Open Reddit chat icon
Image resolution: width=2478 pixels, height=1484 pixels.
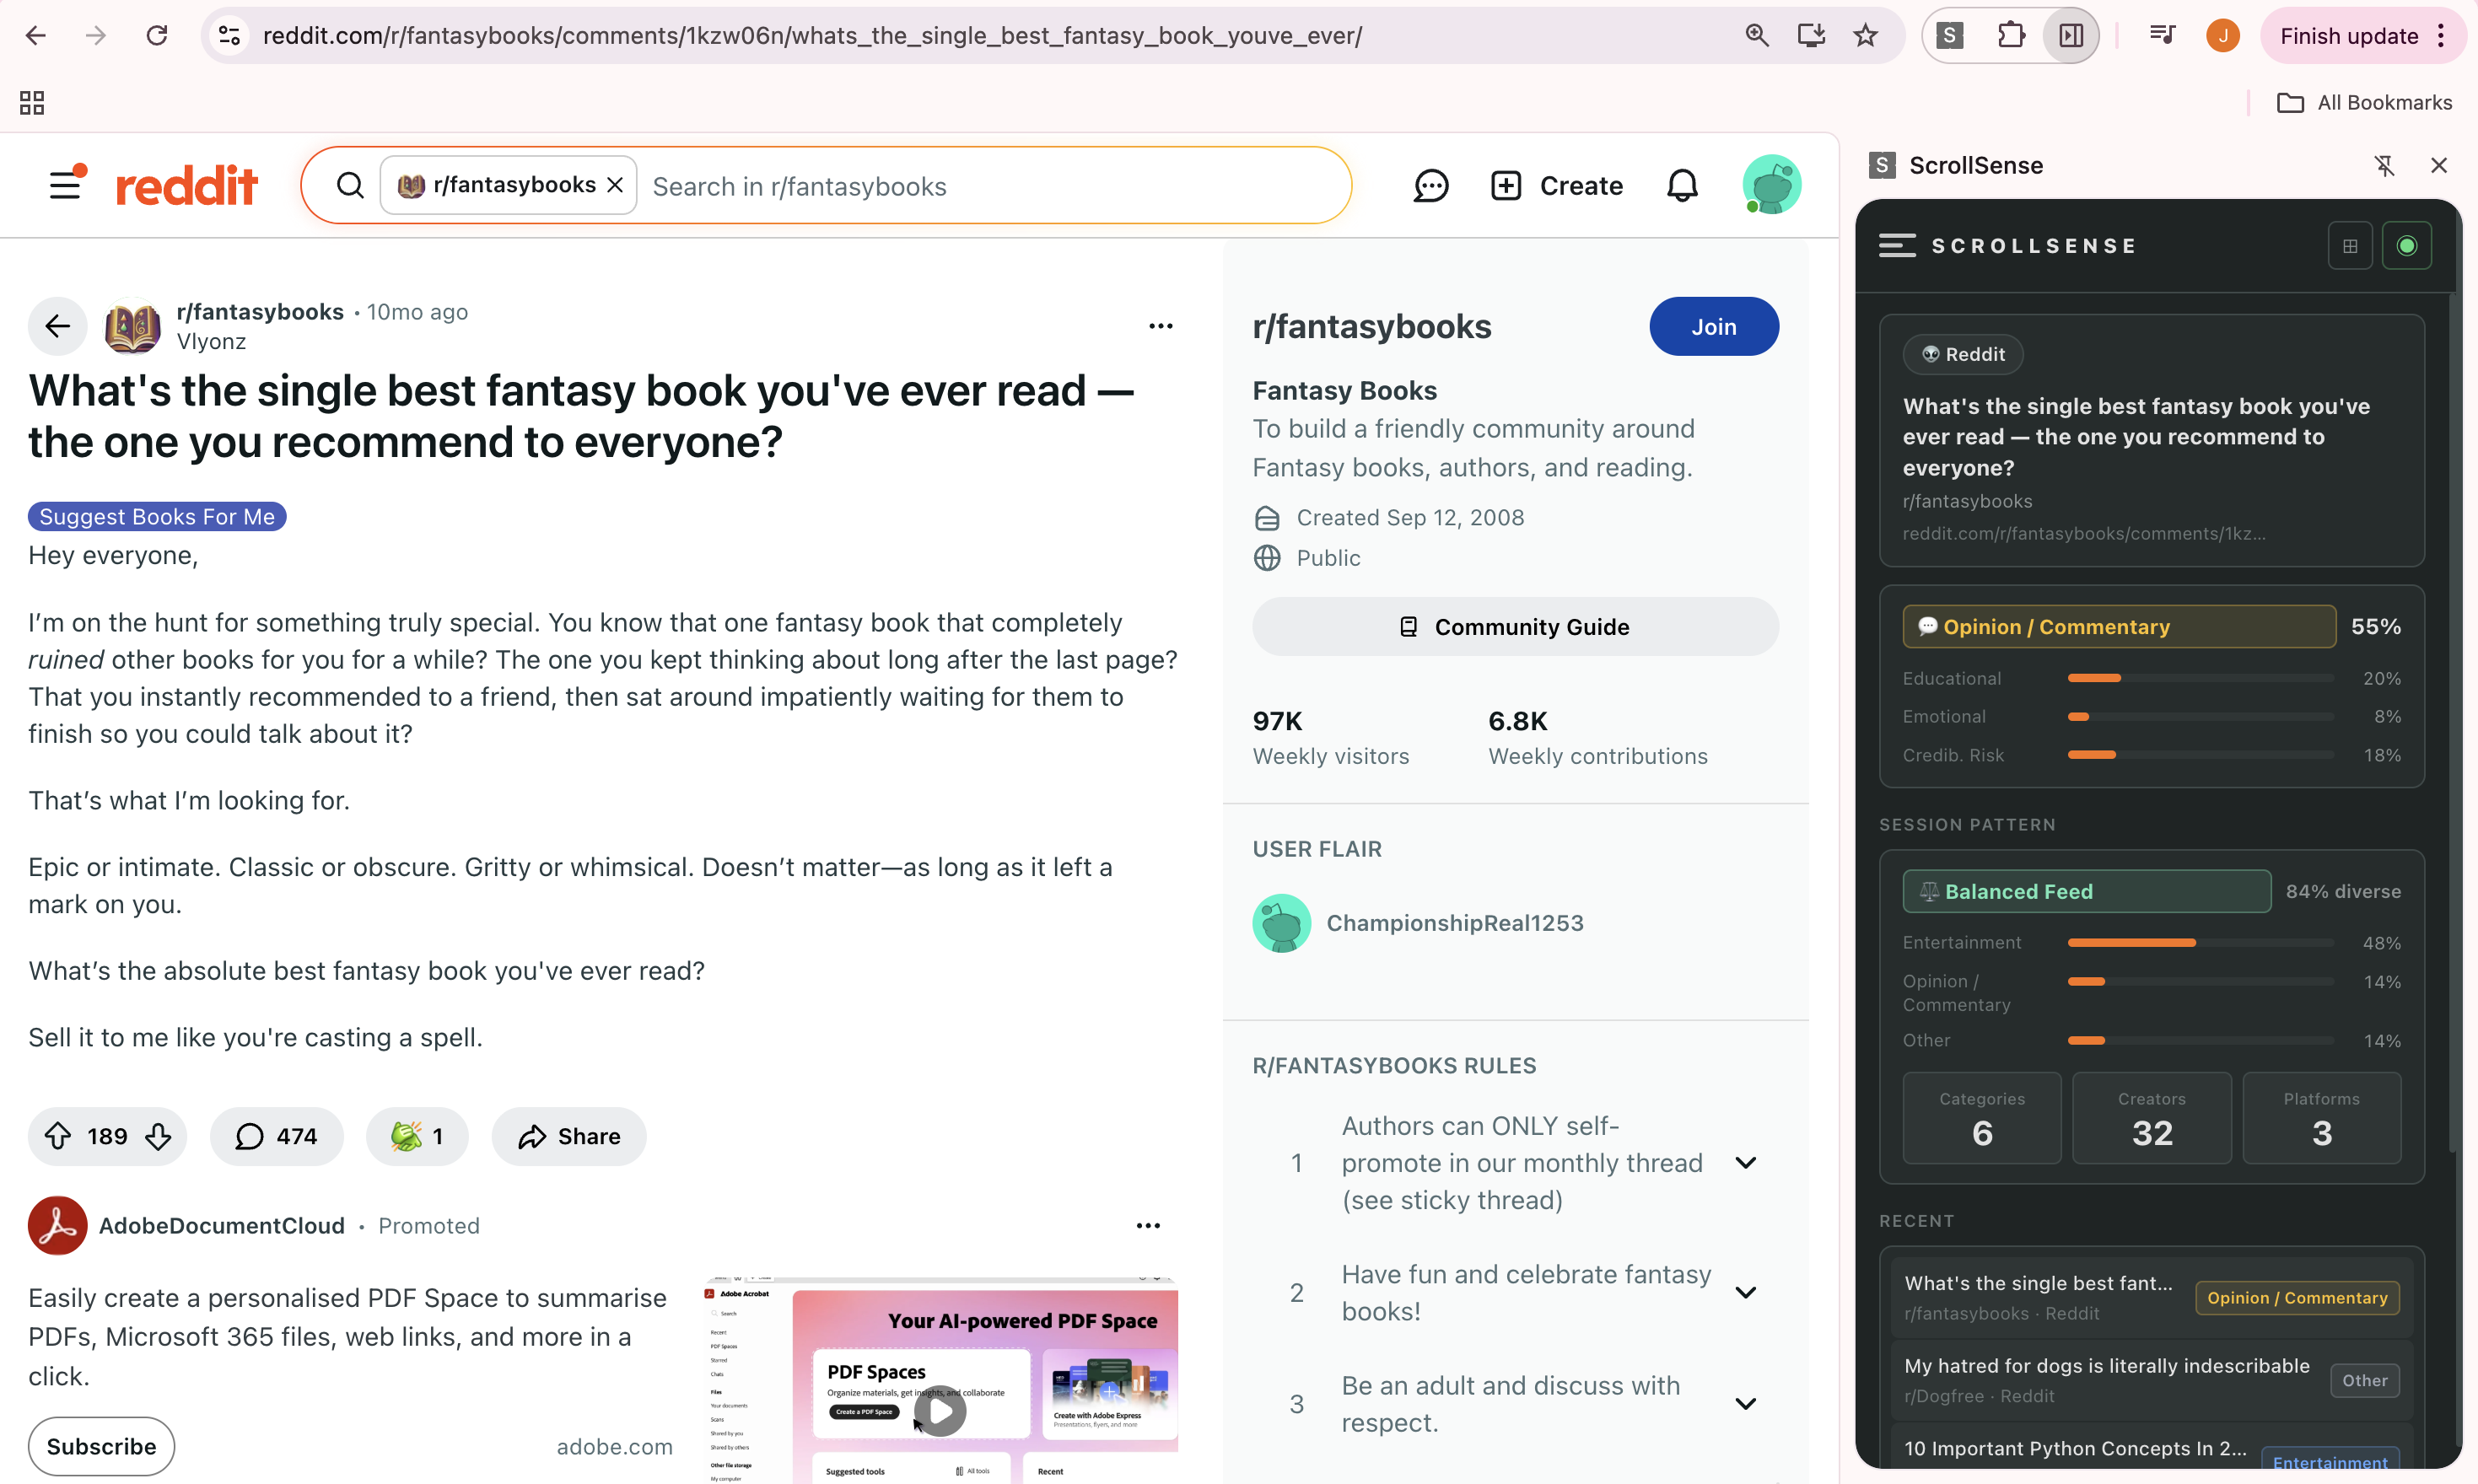[x=1430, y=186]
